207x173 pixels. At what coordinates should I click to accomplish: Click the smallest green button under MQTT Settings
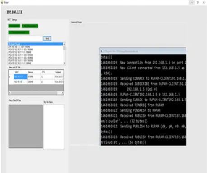tap(14, 26)
